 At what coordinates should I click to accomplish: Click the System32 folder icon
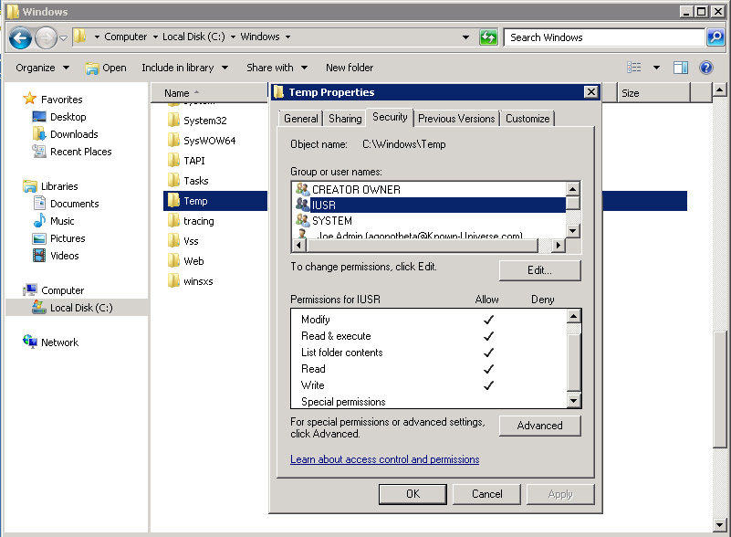tap(173, 120)
